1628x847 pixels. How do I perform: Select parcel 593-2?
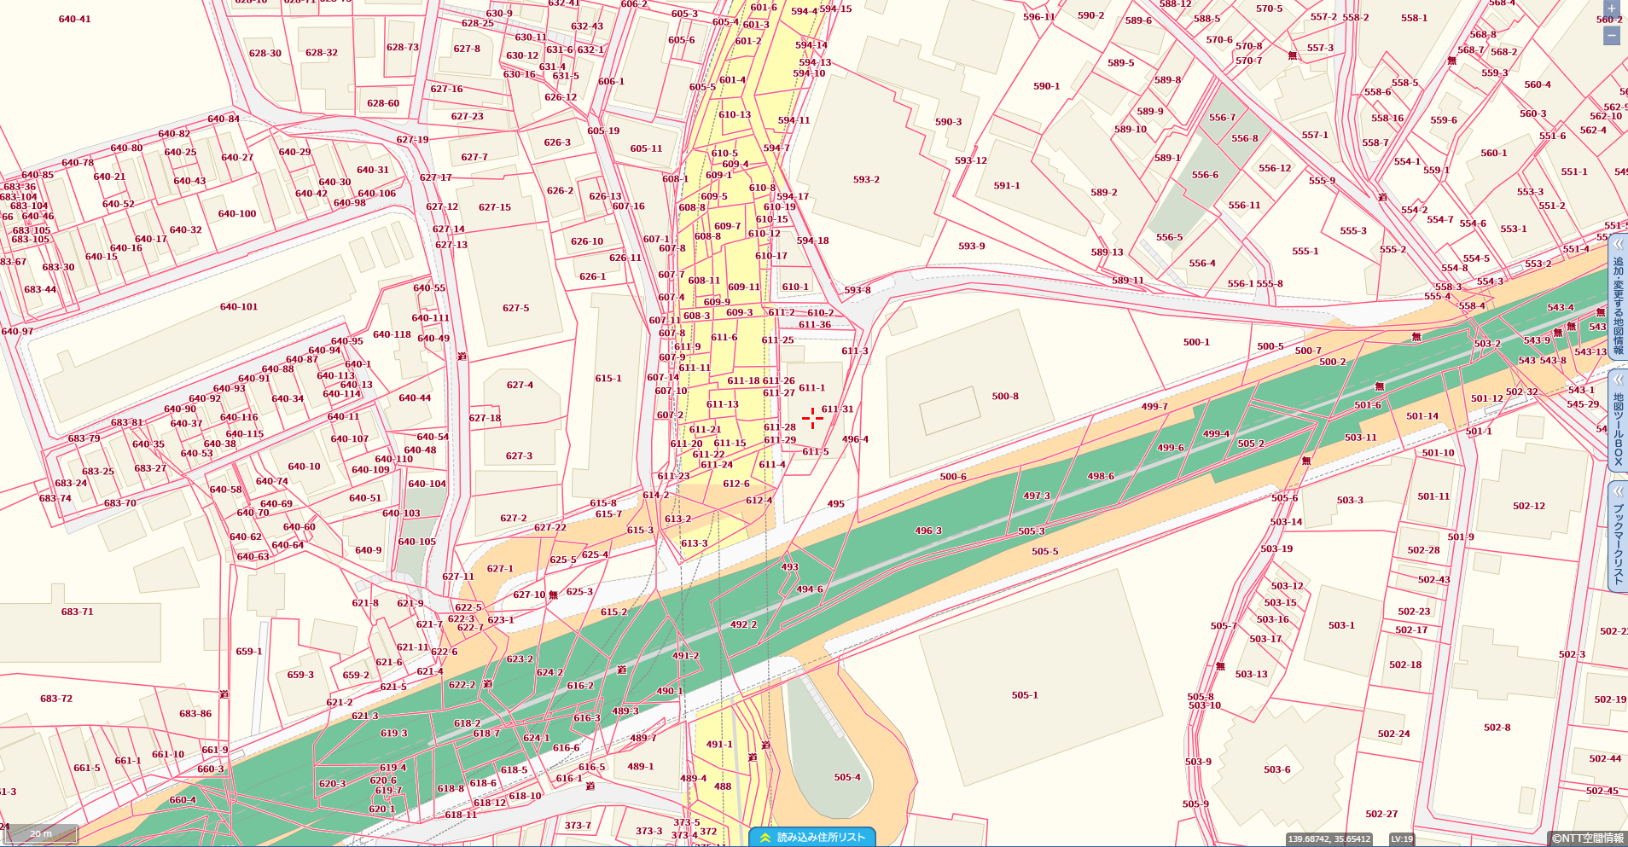(866, 180)
